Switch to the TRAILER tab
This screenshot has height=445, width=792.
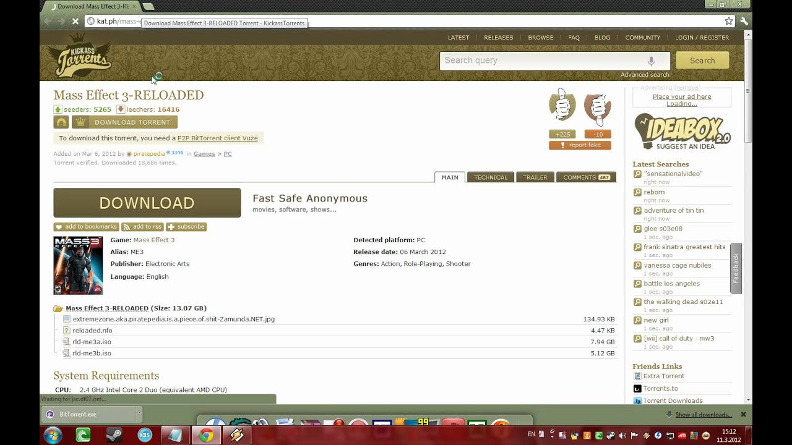pos(535,177)
